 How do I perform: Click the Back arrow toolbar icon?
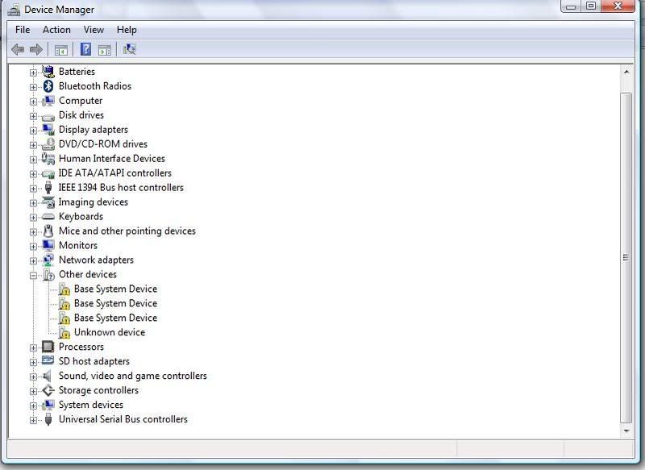18,50
